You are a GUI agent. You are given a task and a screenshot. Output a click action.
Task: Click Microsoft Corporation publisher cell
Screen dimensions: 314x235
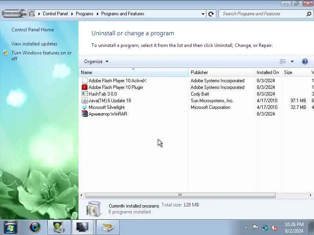[210, 107]
